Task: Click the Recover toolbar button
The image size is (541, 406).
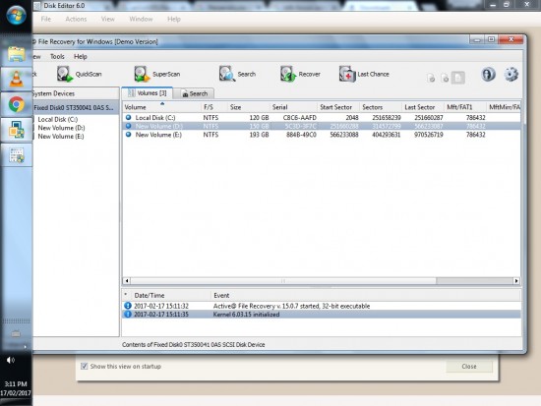Action: (x=300, y=74)
